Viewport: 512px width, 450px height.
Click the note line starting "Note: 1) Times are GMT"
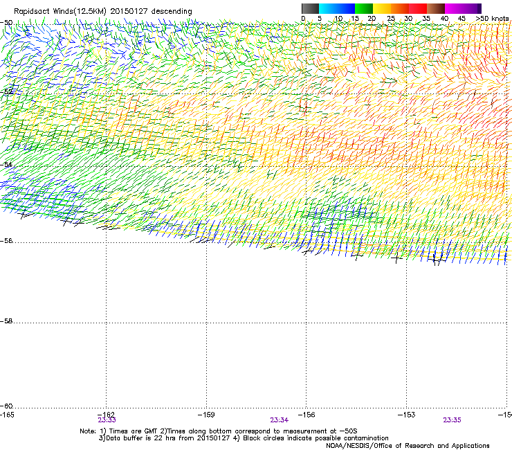[219, 431]
